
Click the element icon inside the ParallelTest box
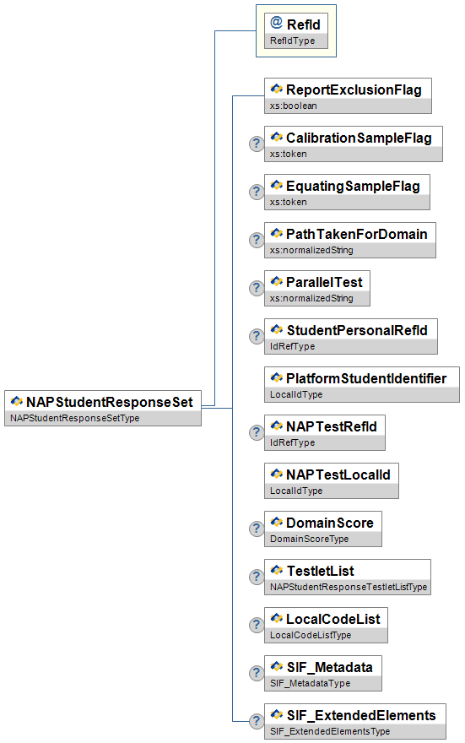click(277, 281)
